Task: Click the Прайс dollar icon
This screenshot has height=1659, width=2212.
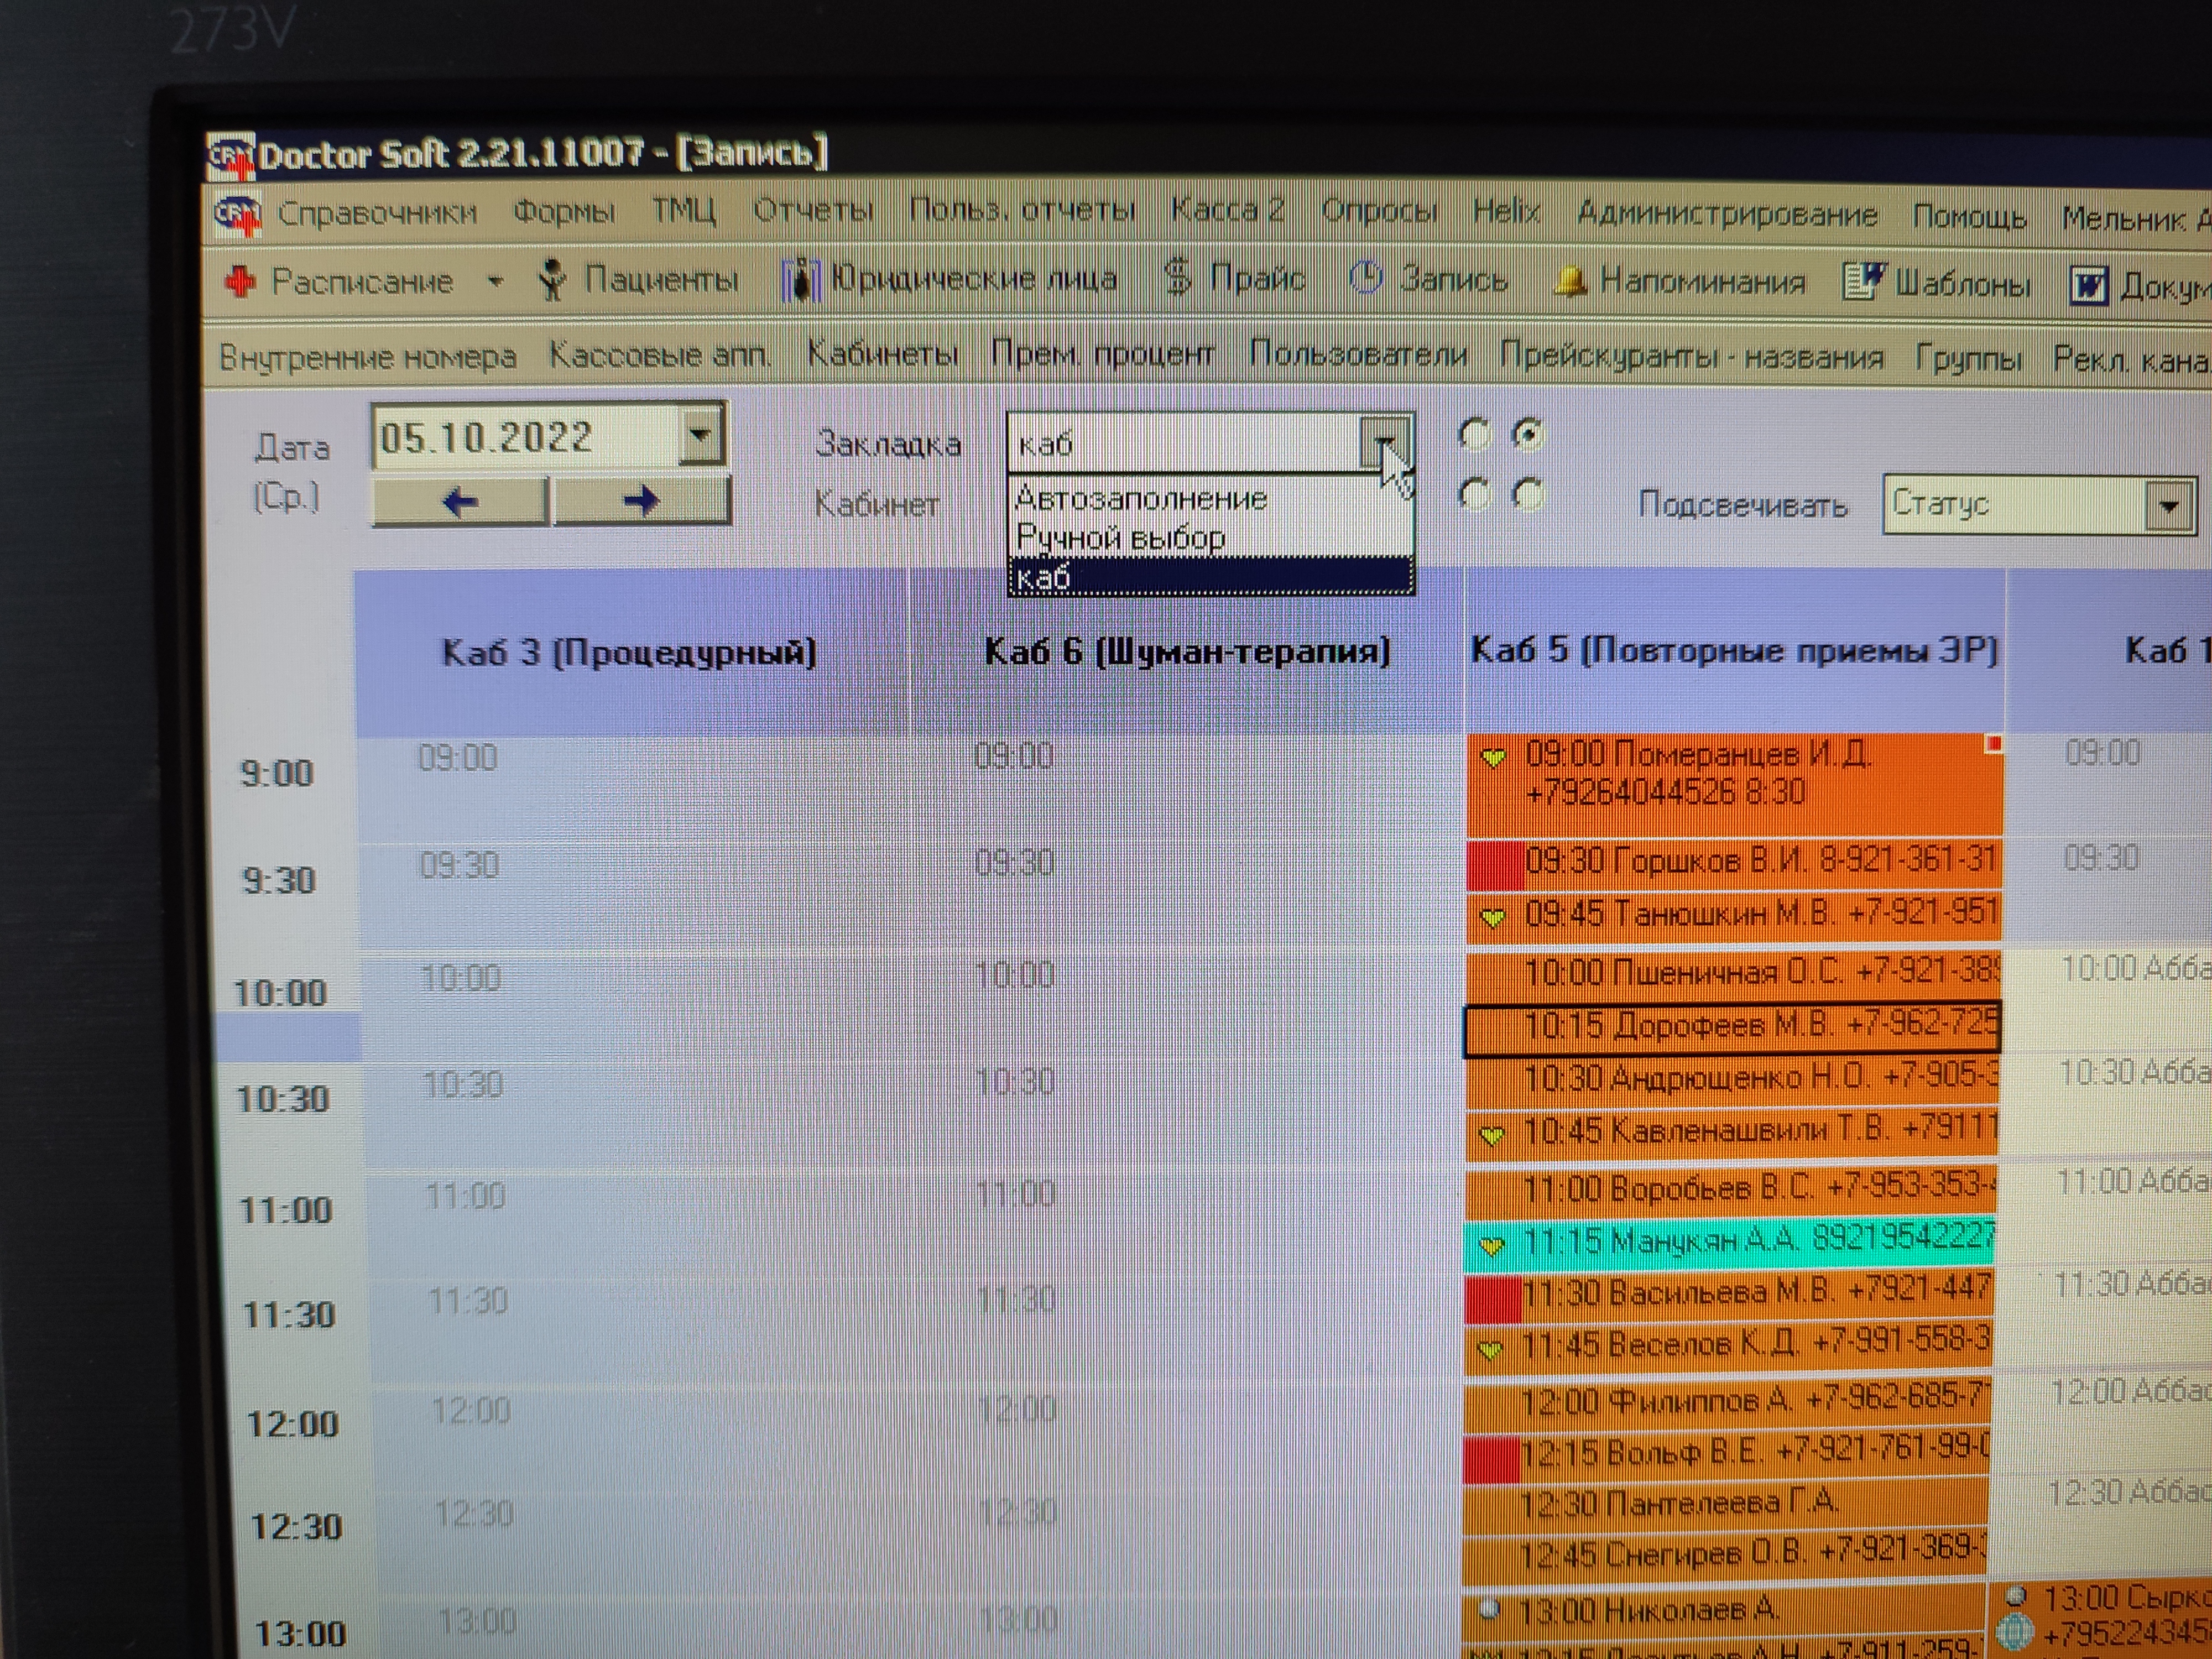Action: (1178, 277)
